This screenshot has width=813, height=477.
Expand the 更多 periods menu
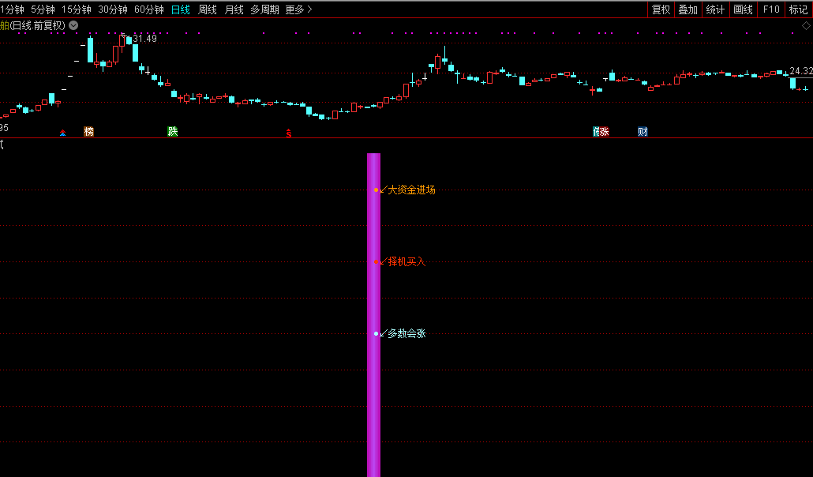pyautogui.click(x=298, y=9)
